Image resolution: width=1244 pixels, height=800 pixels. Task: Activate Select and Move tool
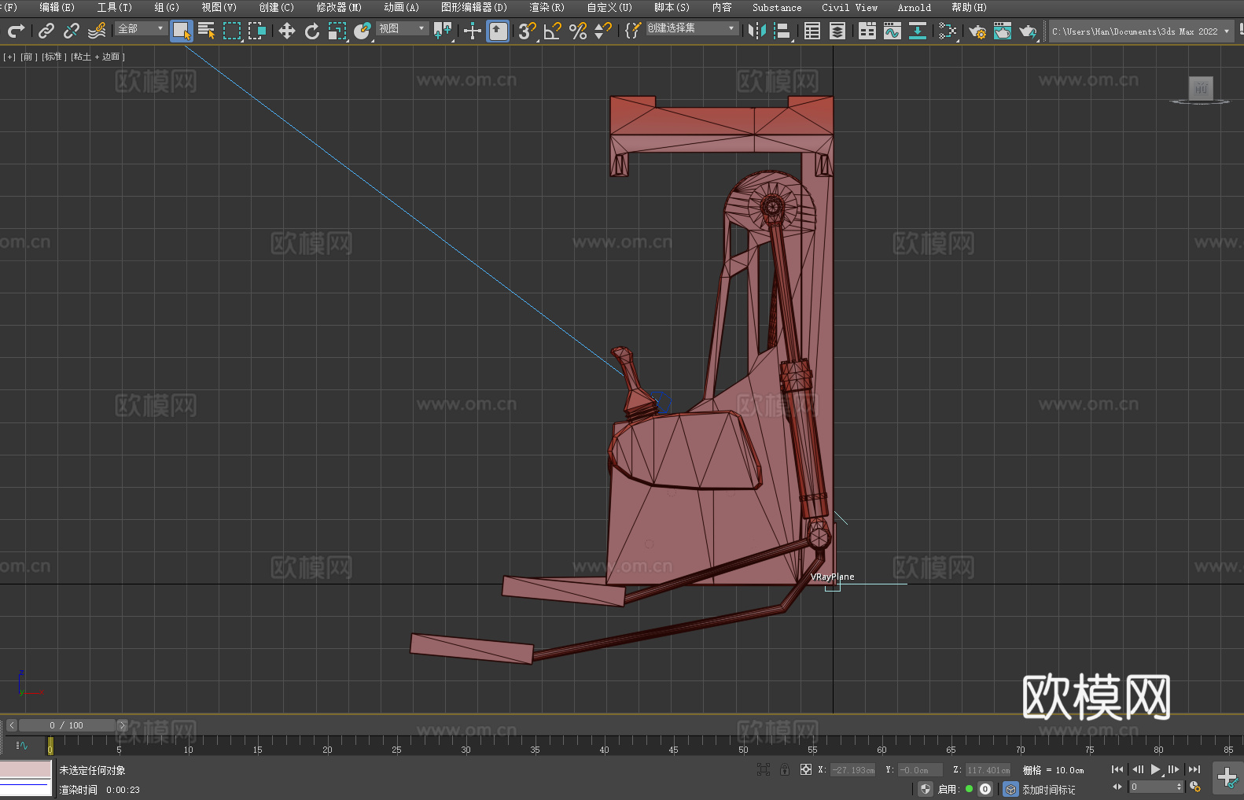(287, 31)
